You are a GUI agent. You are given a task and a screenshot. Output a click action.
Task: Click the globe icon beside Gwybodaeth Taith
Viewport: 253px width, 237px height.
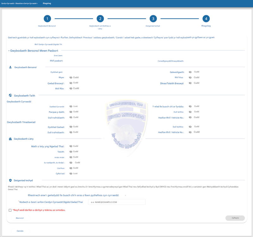[10, 95]
